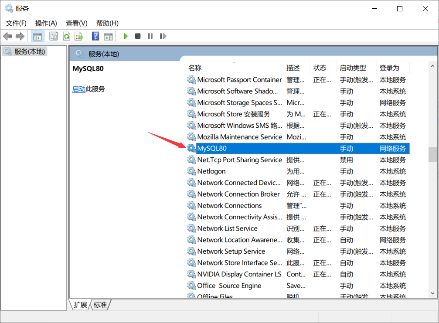Toggle the Show/Hide Action Pane icon

pyautogui.click(x=109, y=36)
